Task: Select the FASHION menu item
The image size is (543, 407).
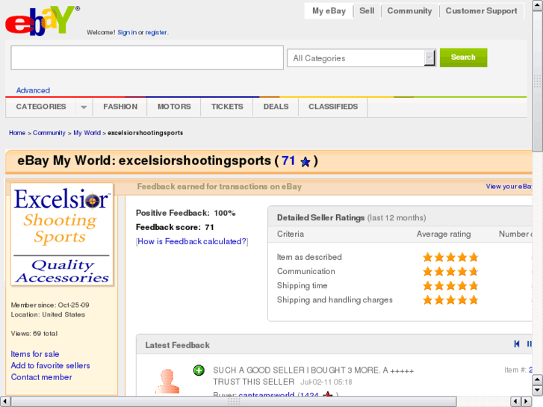Action: (120, 107)
